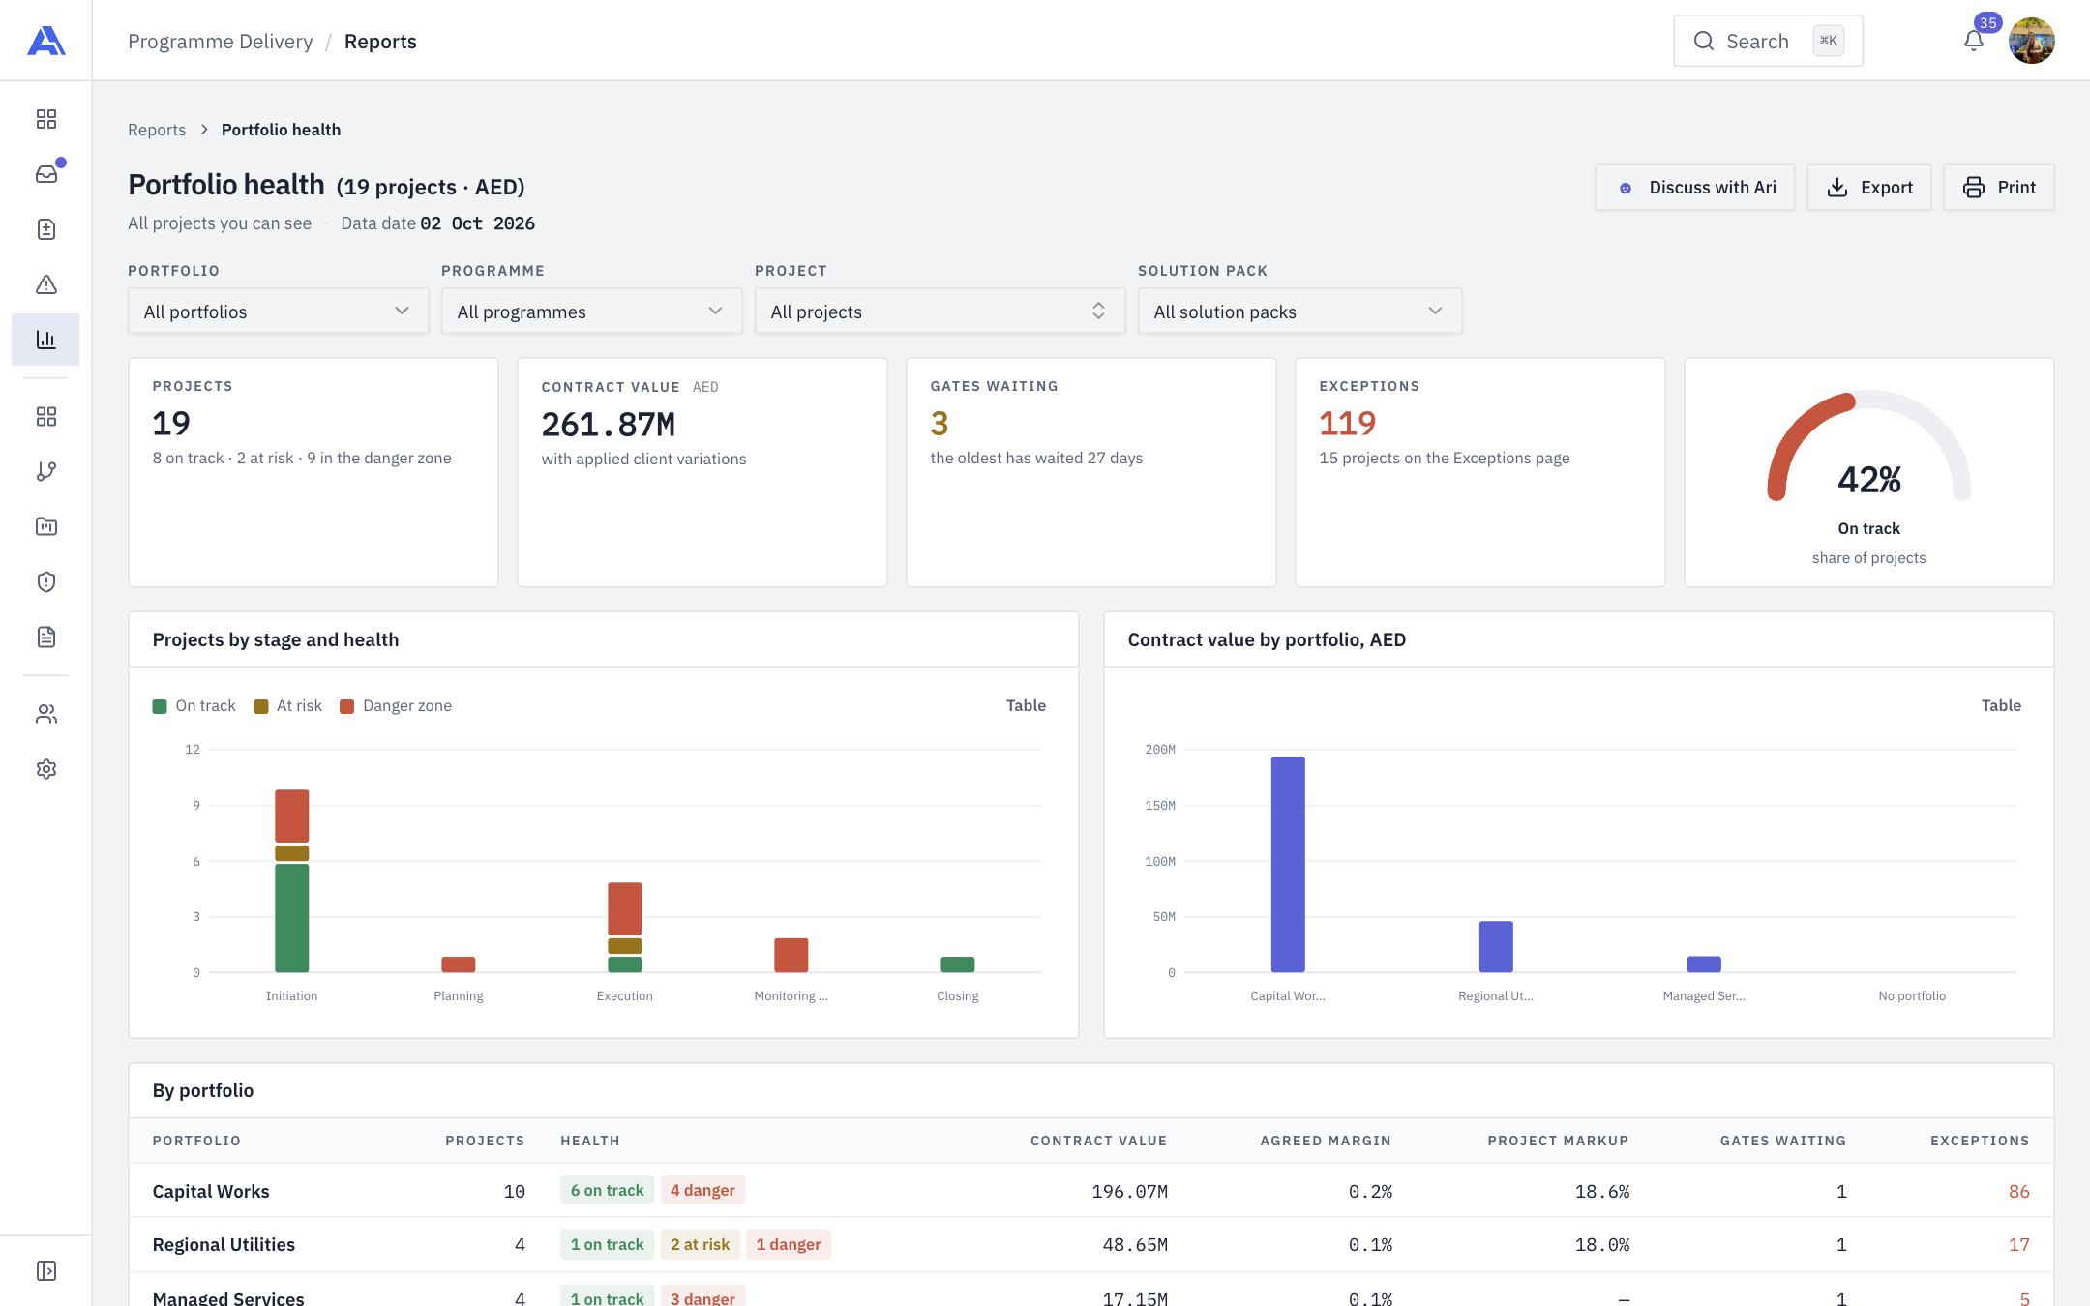Open the Contract Value card showing 261.87M
The width and height of the screenshot is (2090, 1306).
pyautogui.click(x=702, y=472)
